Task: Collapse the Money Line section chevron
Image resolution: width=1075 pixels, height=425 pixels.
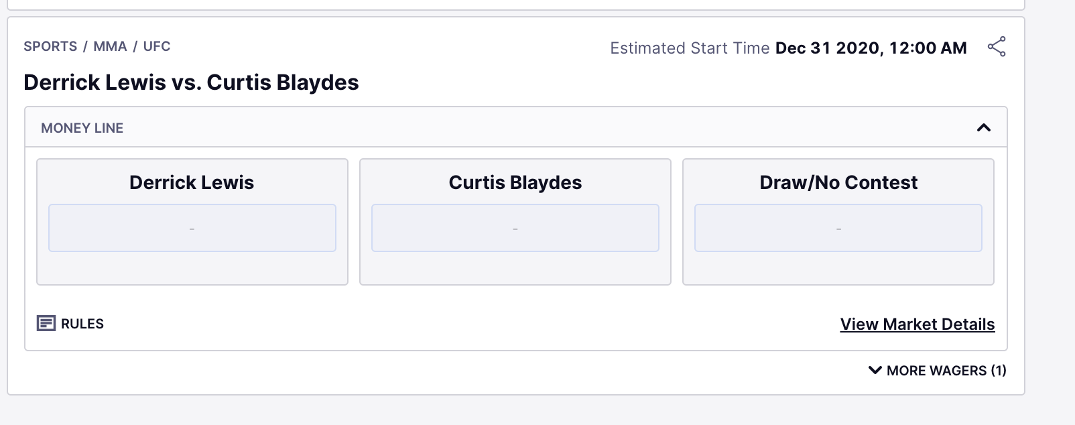Action: click(x=983, y=127)
